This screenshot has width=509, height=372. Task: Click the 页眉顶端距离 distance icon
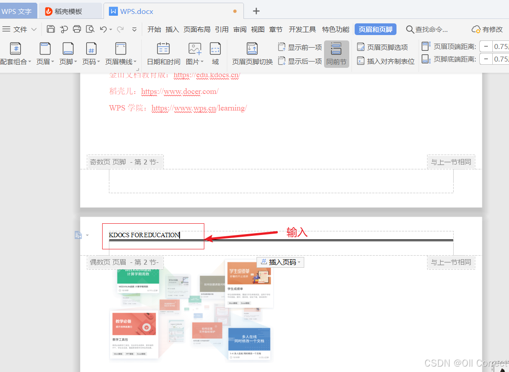(x=426, y=46)
